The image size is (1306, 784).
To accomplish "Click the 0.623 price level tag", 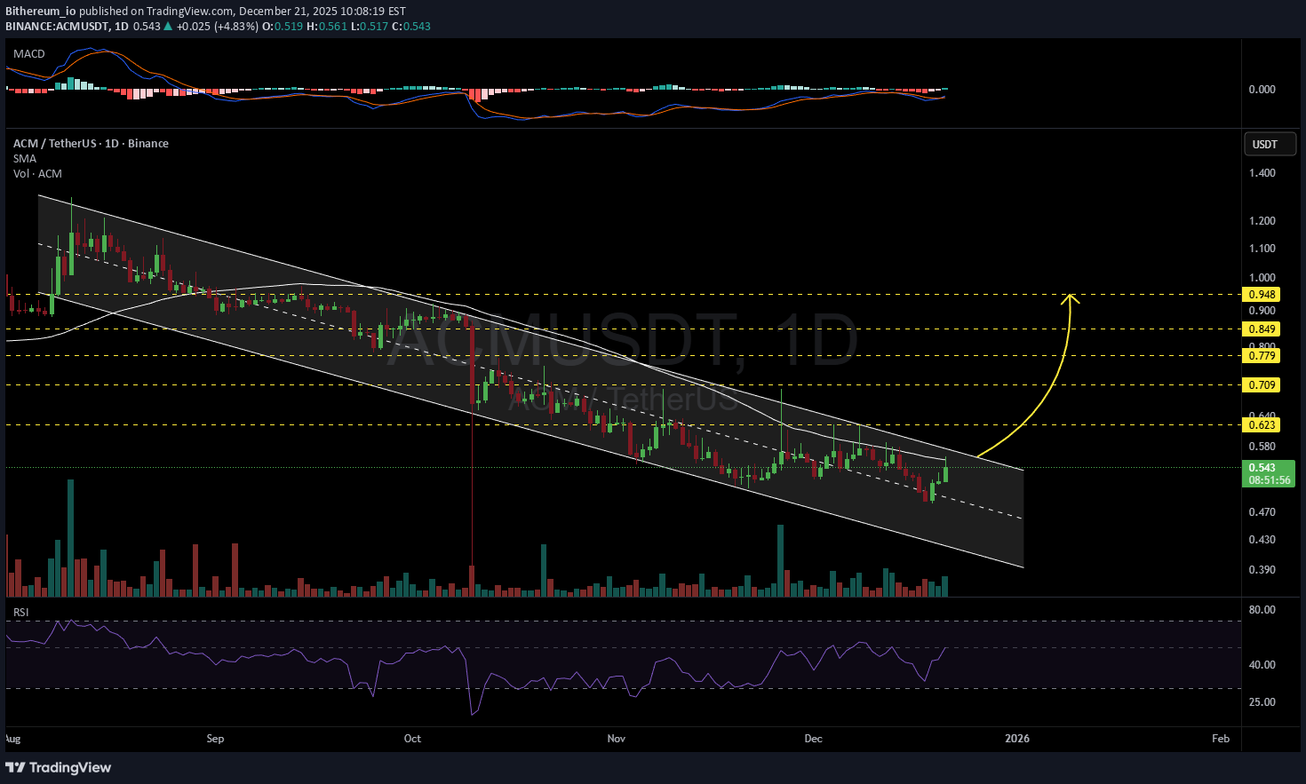I will tap(1262, 425).
